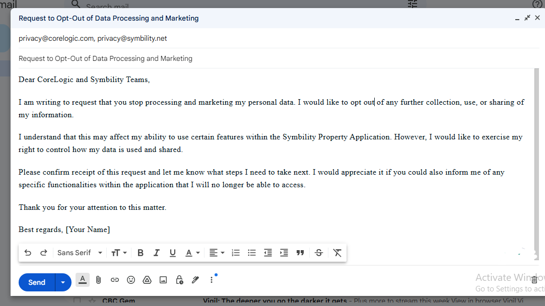Open more options three-dot menu
Viewport: 545px width, 306px height.
[212, 280]
